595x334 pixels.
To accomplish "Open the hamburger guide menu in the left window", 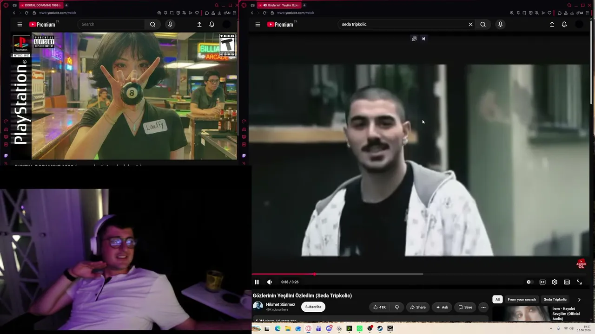I will pos(20,25).
